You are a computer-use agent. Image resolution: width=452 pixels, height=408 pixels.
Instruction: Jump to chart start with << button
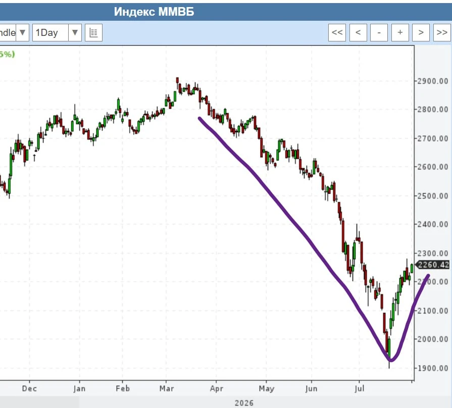coord(337,32)
